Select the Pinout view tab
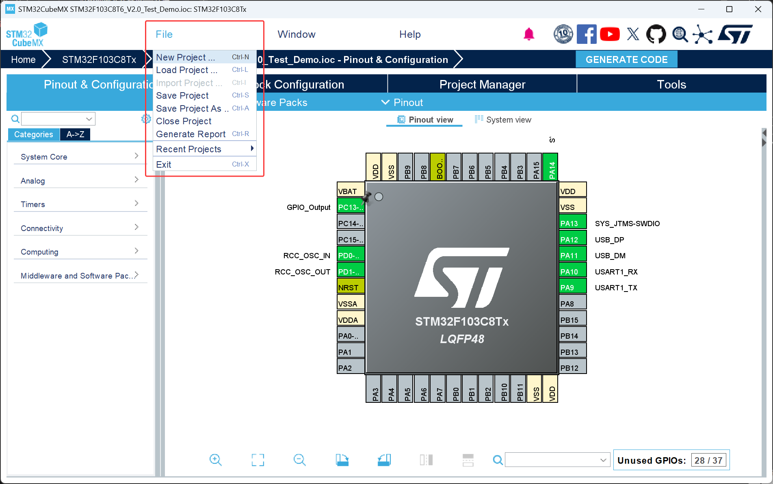Viewport: 773px width, 484px height. 425,120
